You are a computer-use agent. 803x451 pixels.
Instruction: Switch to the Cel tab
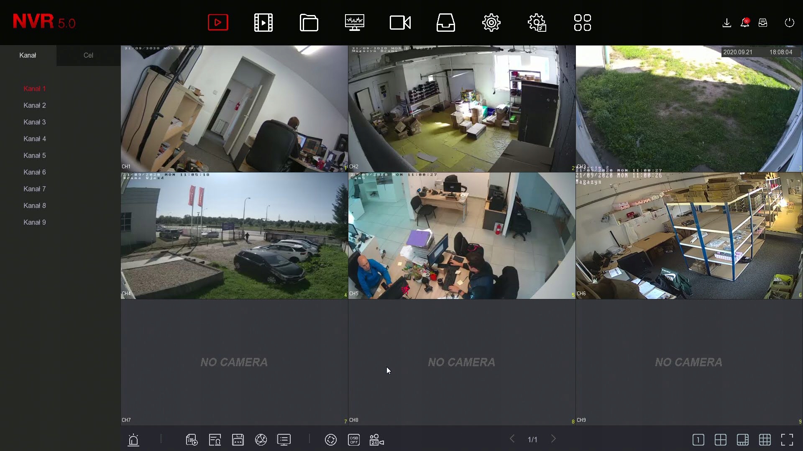click(x=88, y=55)
